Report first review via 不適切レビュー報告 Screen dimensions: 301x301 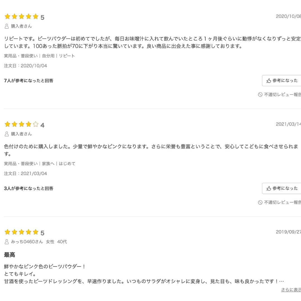click(x=282, y=95)
